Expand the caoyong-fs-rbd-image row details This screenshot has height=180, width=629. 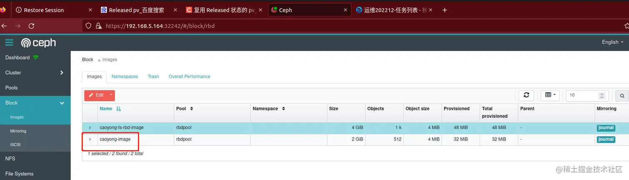click(90, 128)
